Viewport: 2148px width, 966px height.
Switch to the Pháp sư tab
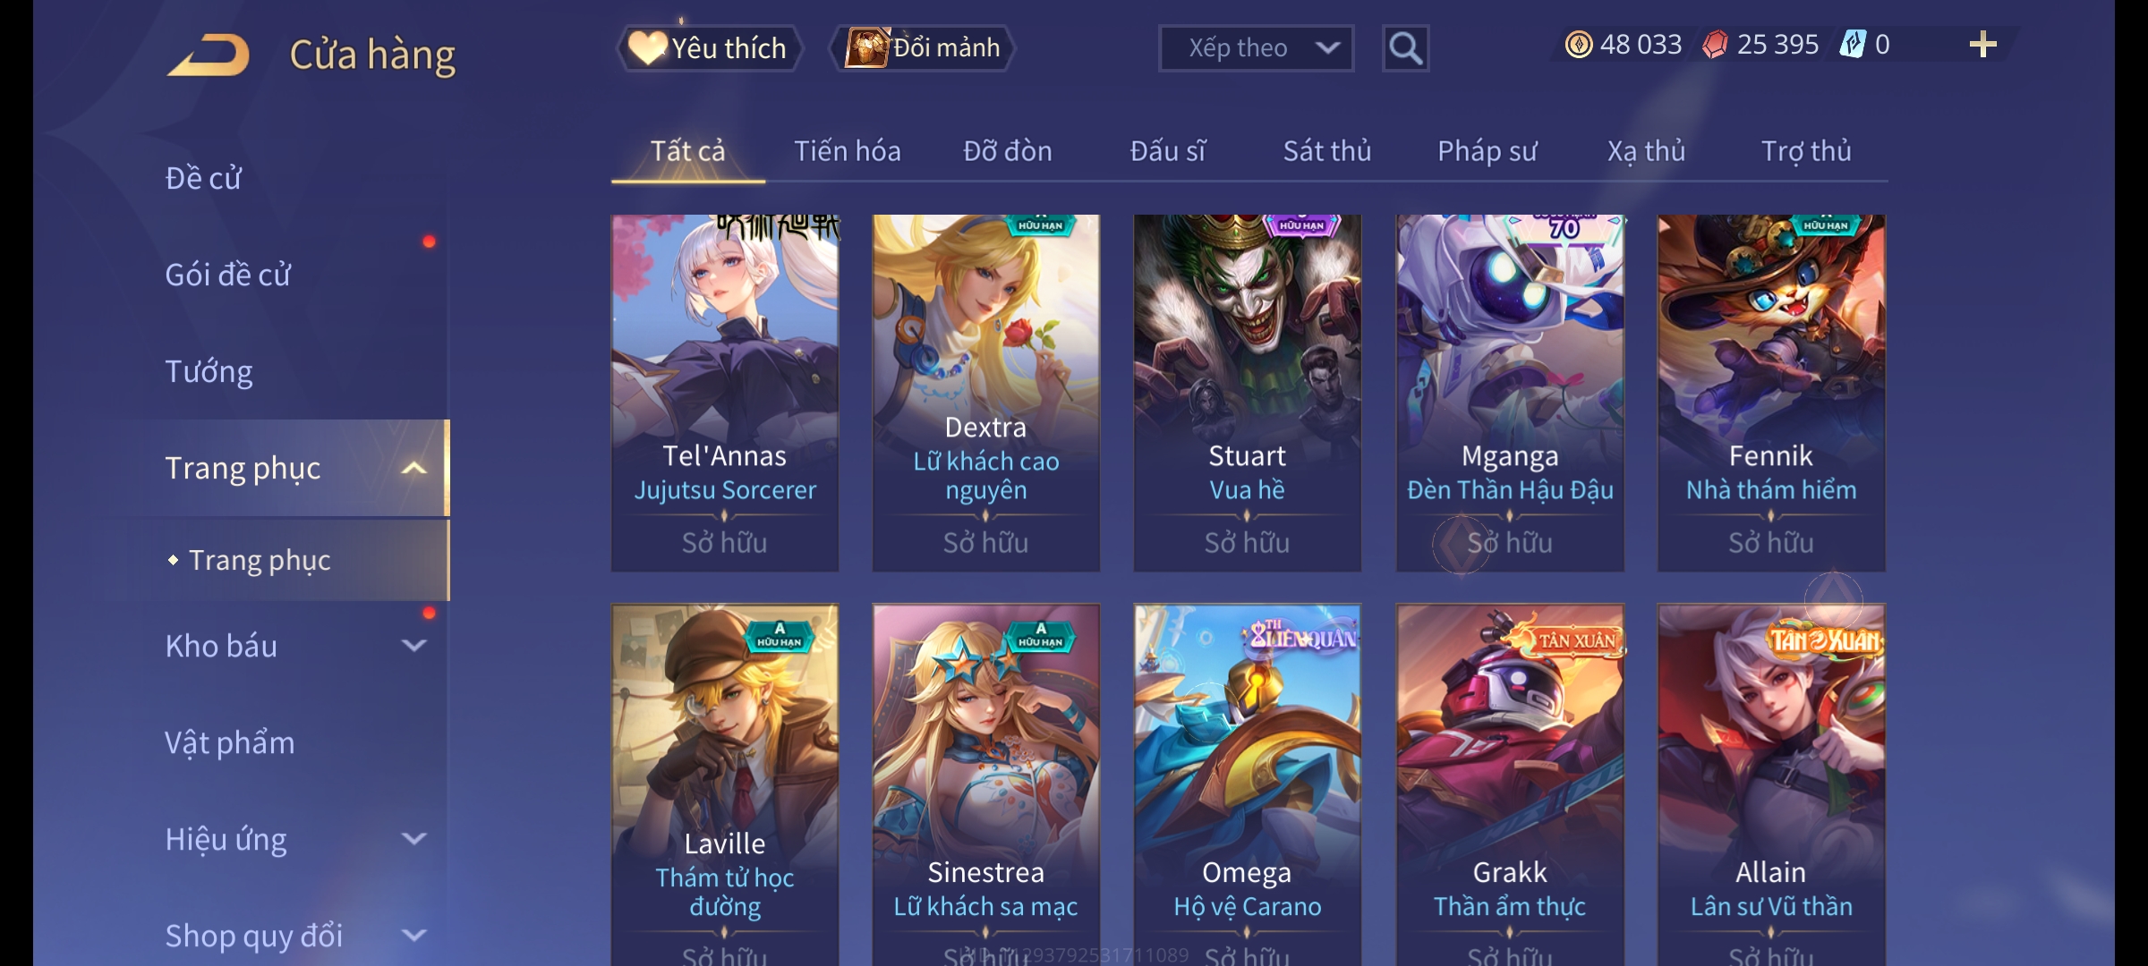[x=1487, y=151]
